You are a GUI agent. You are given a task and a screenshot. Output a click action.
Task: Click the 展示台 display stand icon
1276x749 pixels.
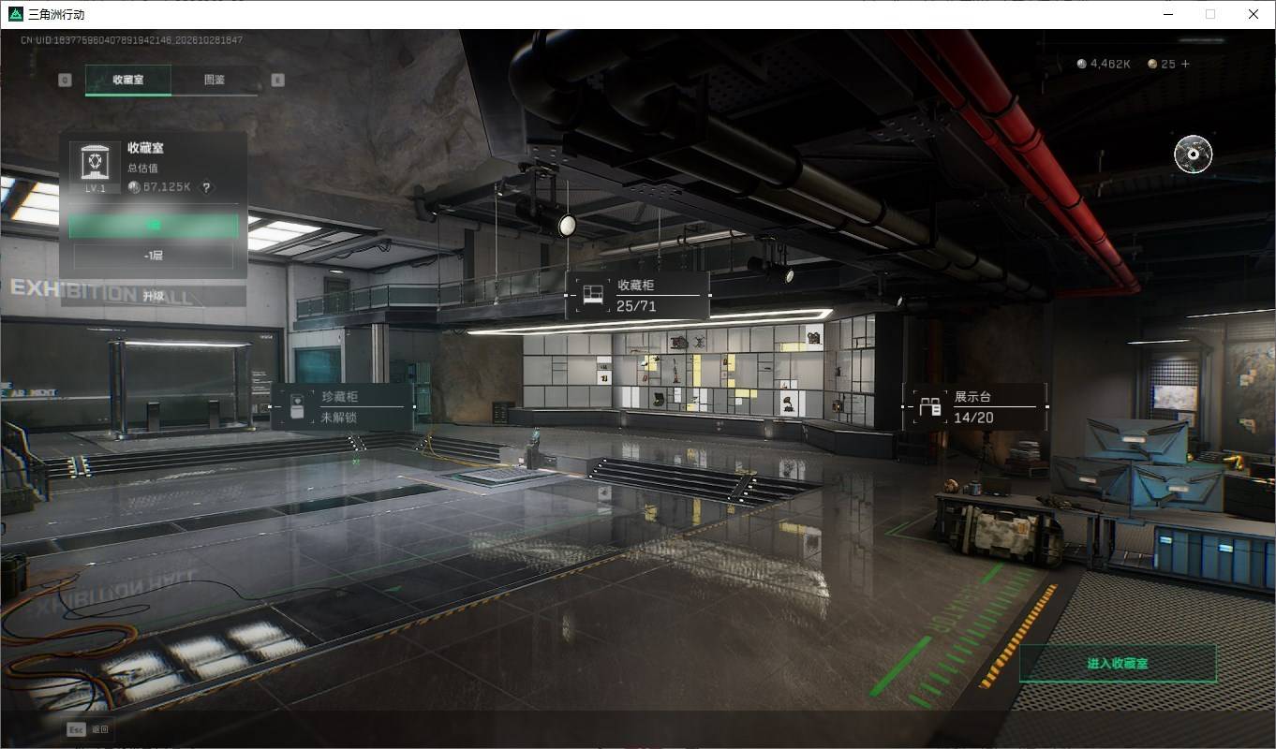coord(929,407)
